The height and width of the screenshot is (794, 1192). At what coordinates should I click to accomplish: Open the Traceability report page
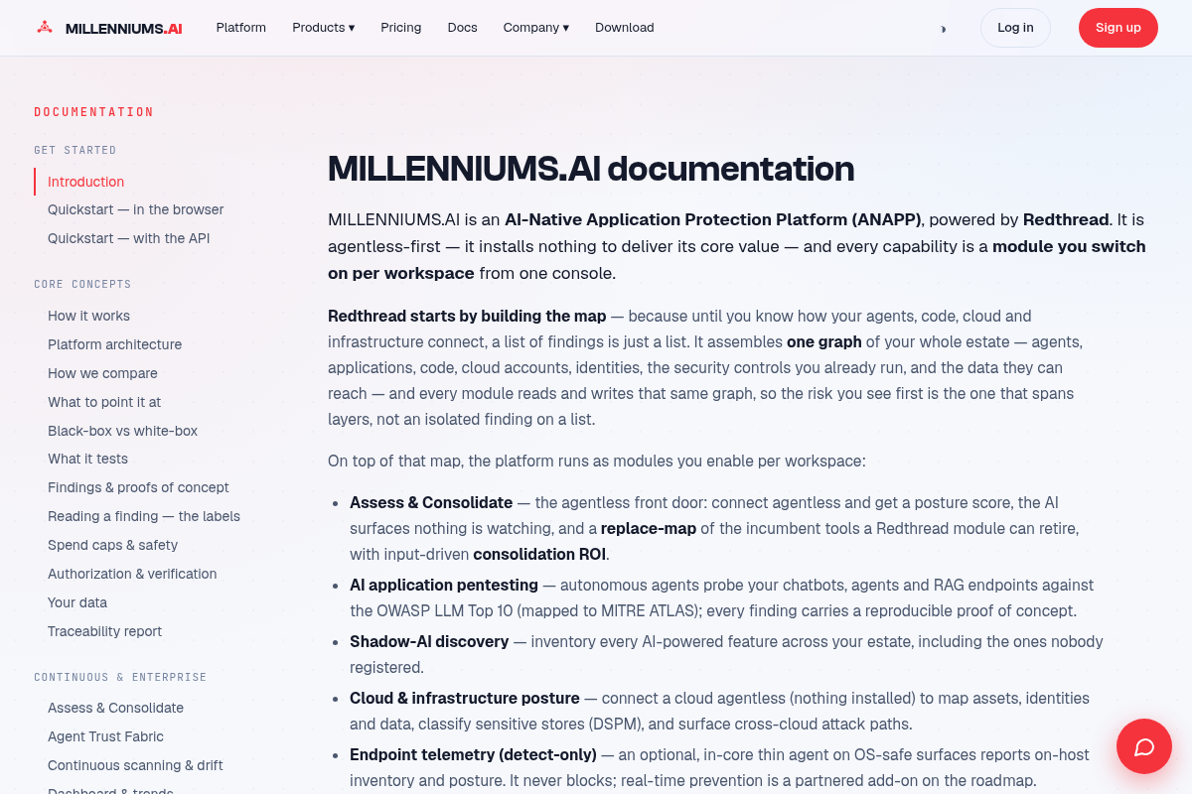105,631
